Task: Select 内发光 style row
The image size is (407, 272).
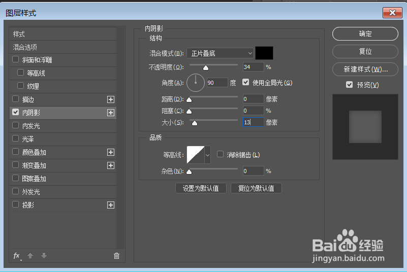Action: coord(63,126)
